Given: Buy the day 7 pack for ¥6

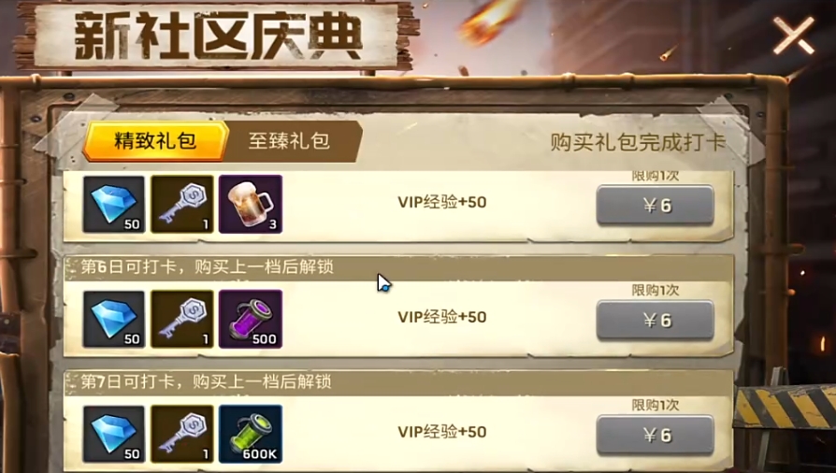Looking at the screenshot, I should tap(656, 435).
